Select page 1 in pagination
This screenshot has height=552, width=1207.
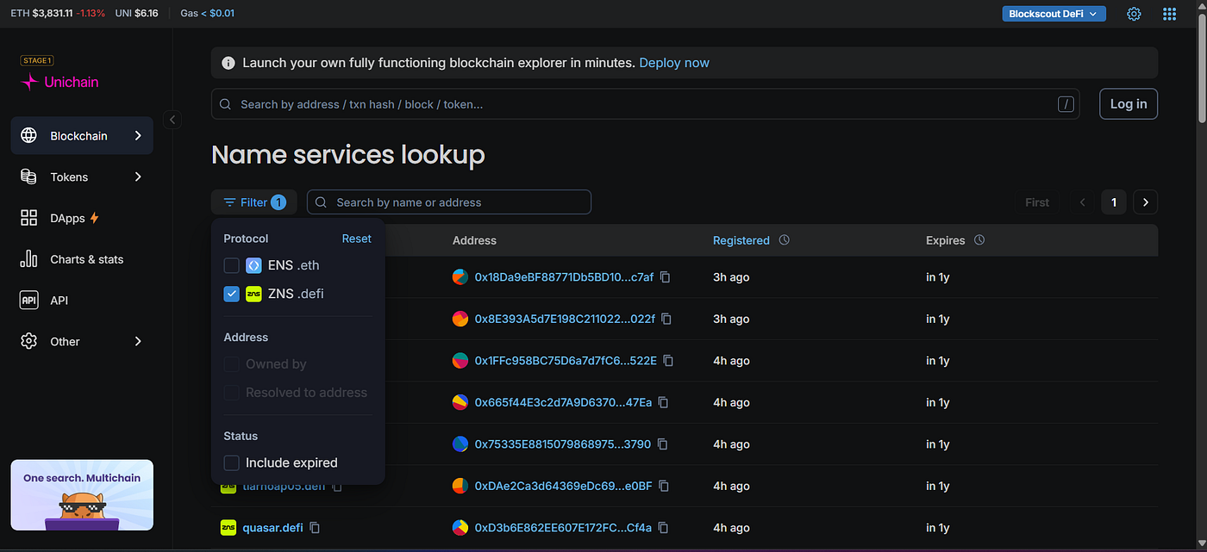1114,202
